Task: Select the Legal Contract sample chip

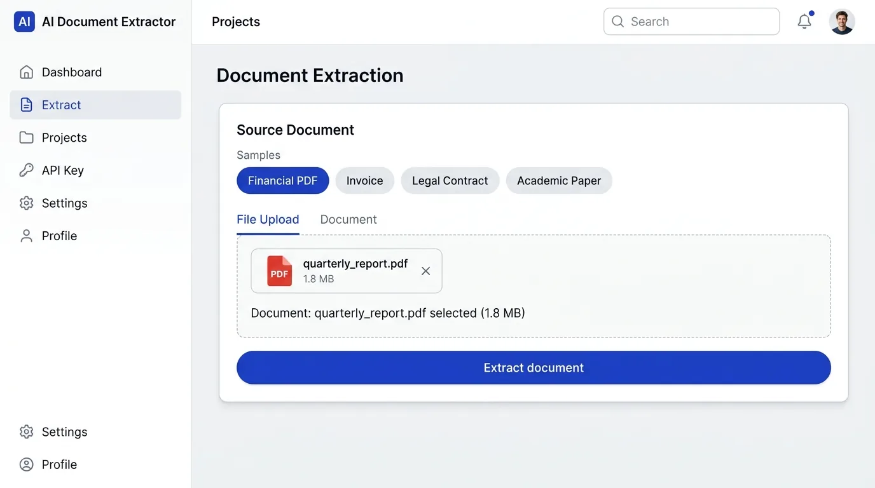Action: [x=450, y=180]
